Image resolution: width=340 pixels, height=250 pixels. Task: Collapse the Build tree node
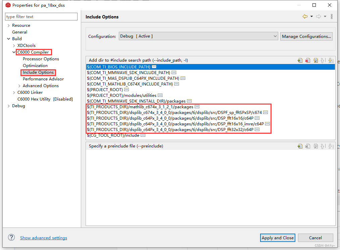tap(8, 39)
